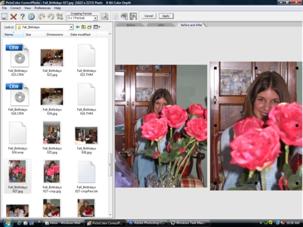This screenshot has width=303, height=227.
Task: Open the View menu
Action: (27, 8)
